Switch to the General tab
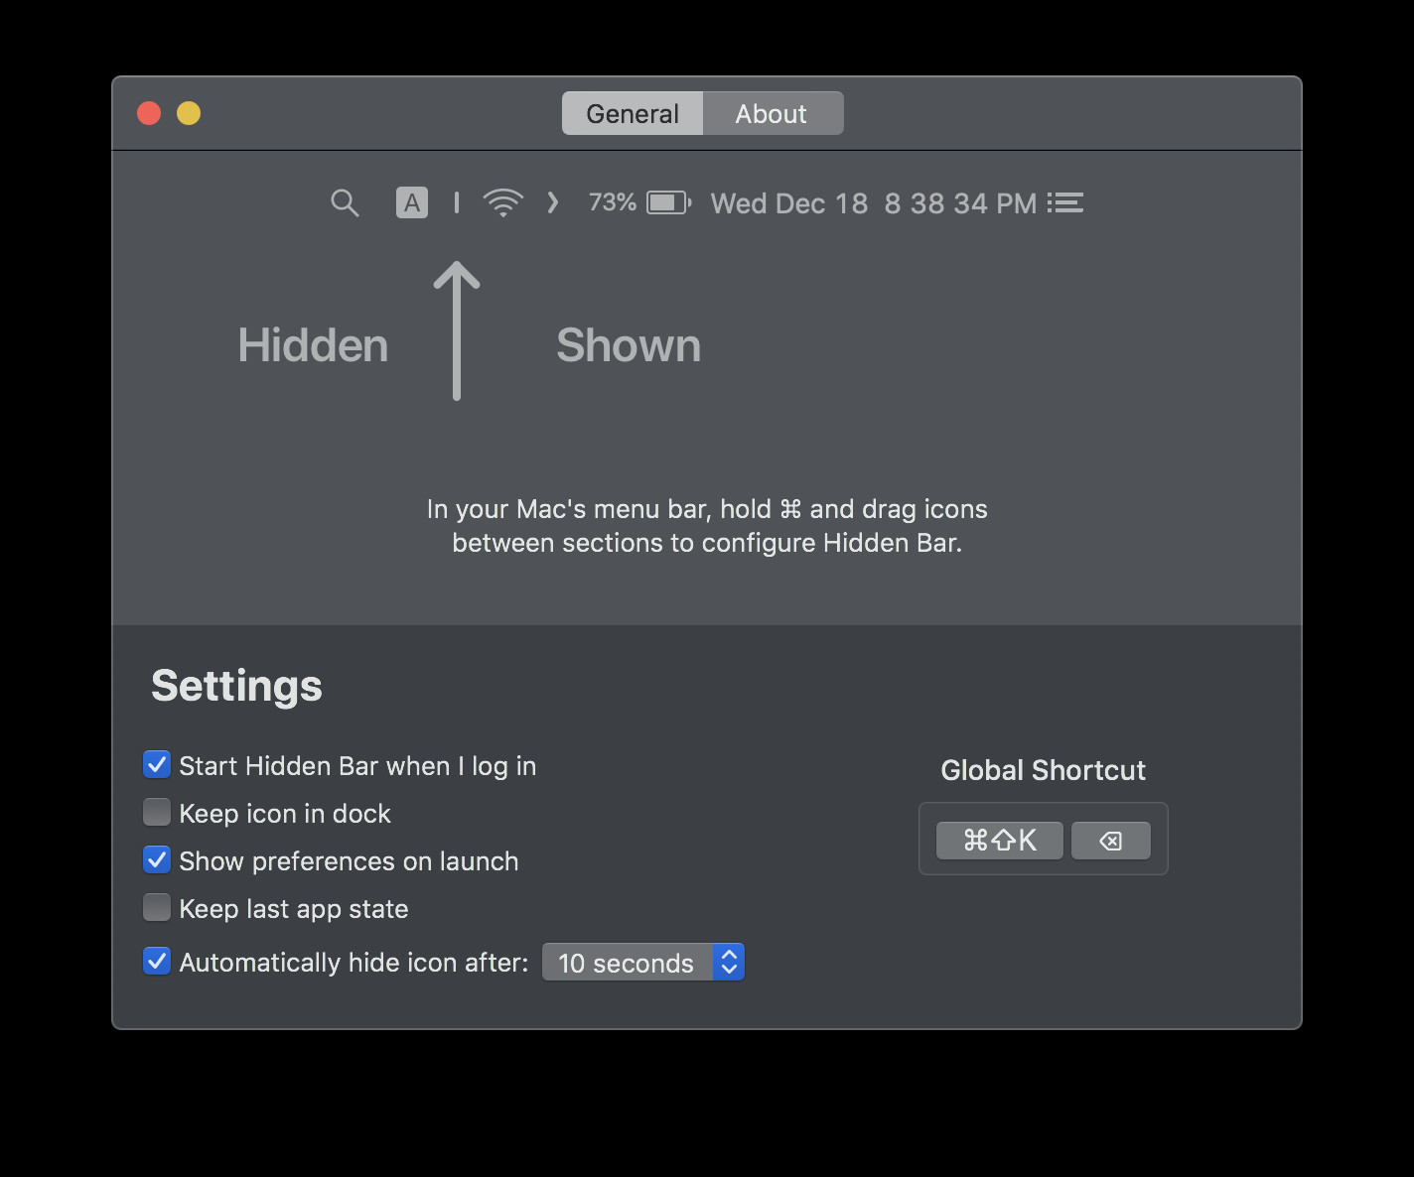This screenshot has width=1414, height=1177. pos(633,113)
